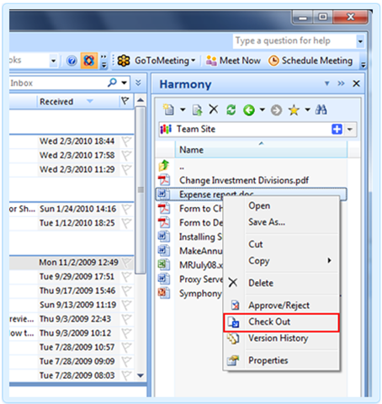Click the inbox vertical scrollbar thumb
Viewport: 382px width, 404px height.
[x=141, y=190]
